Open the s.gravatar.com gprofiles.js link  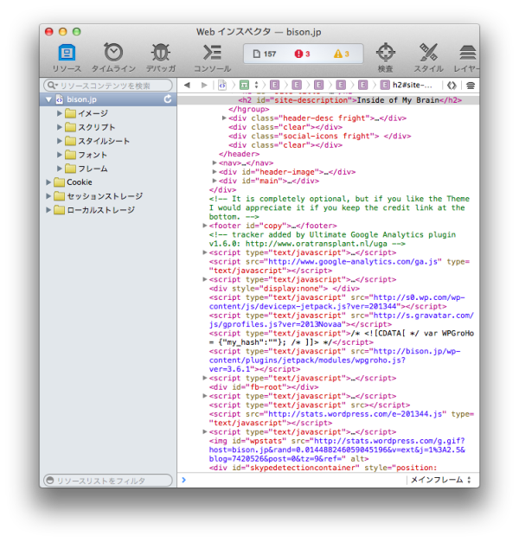341,320
